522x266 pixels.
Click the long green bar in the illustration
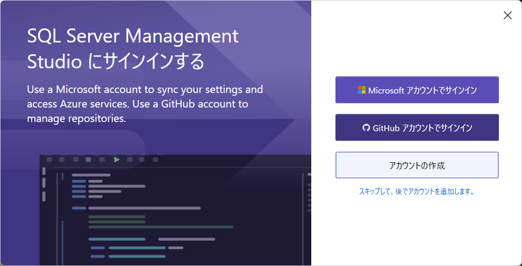pyautogui.click(x=161, y=227)
